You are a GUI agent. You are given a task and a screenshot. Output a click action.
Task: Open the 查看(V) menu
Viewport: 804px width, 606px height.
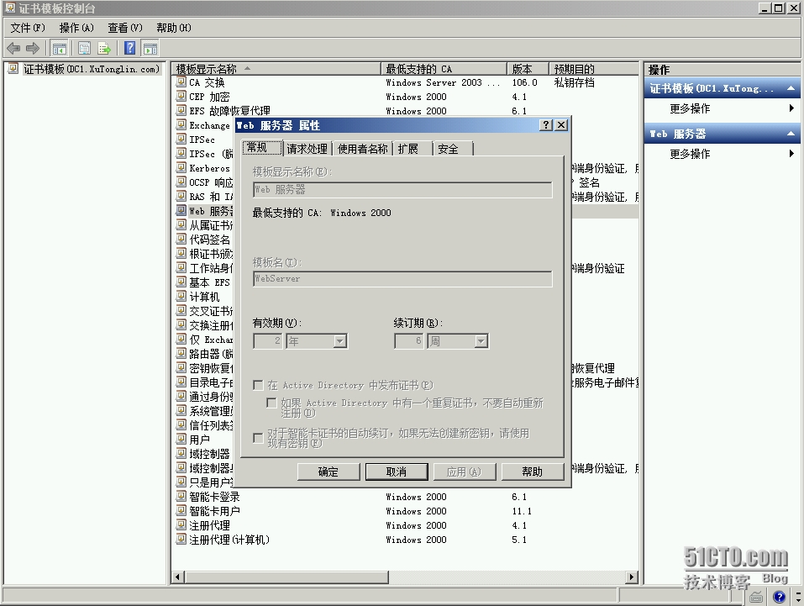click(125, 28)
